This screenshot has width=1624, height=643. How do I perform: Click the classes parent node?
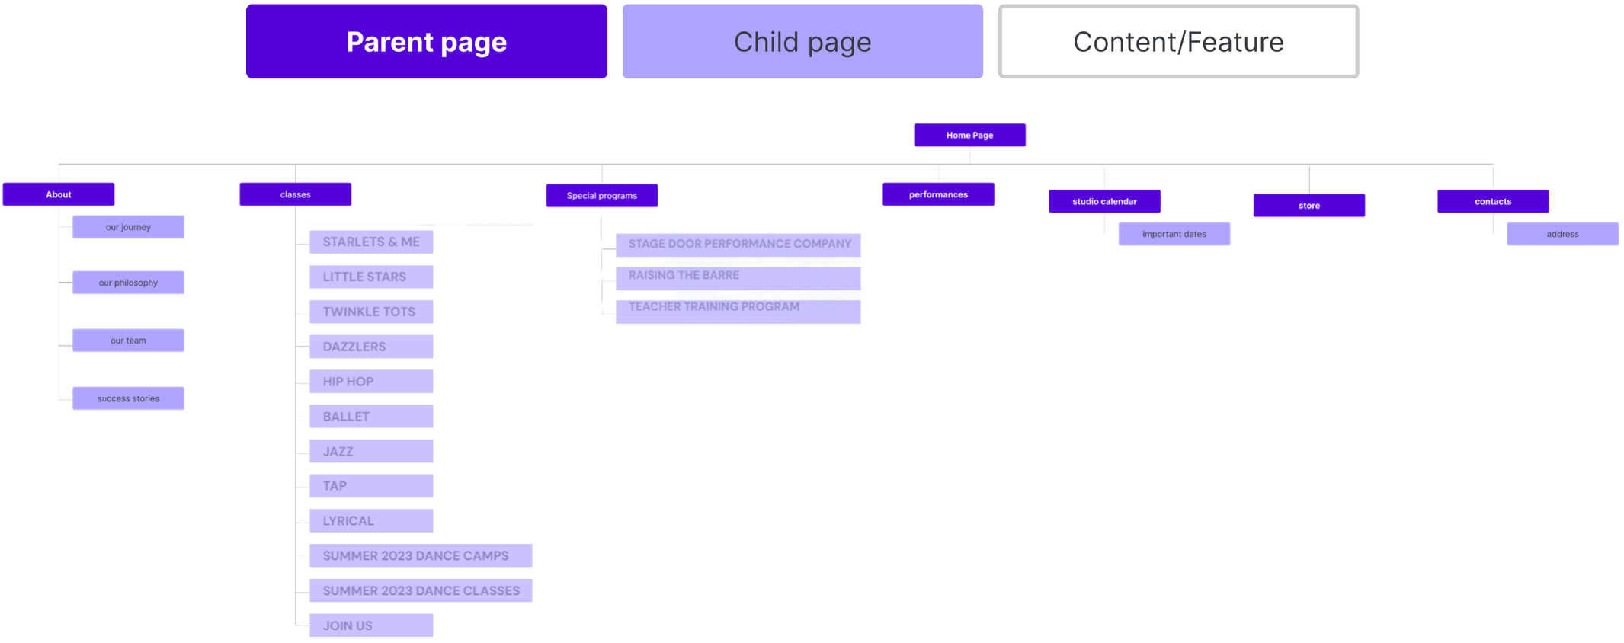(x=295, y=194)
